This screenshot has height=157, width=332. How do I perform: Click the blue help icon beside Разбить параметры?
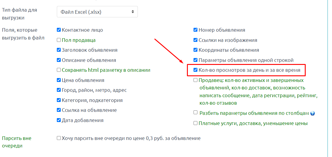pos(313,113)
